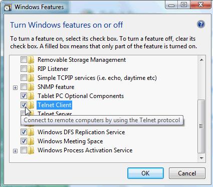Expand the SNMP feature tree node
213x187 pixels.
click(15, 87)
